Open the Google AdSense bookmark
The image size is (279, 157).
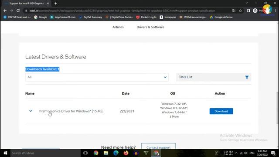pos(221,17)
